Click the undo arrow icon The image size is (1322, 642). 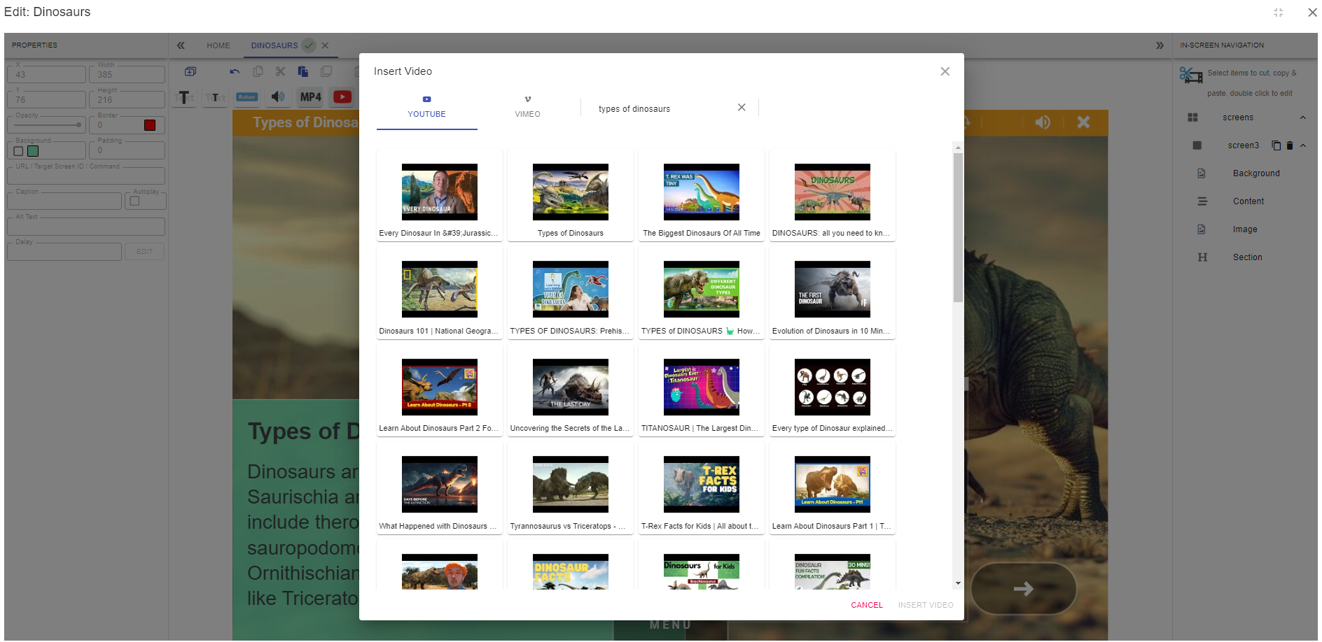pyautogui.click(x=235, y=71)
